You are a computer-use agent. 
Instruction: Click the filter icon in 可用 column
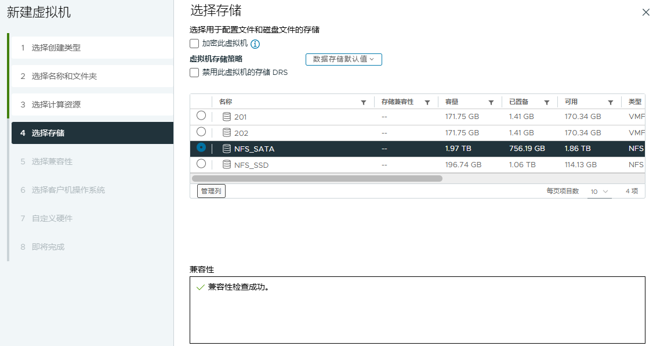point(611,102)
